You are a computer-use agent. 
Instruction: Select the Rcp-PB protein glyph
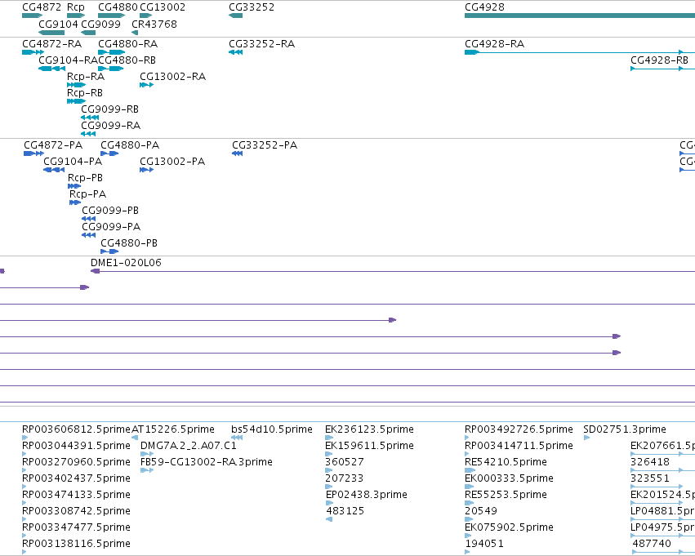tap(74, 186)
